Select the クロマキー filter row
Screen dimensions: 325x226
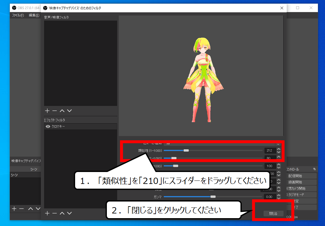coord(80,126)
